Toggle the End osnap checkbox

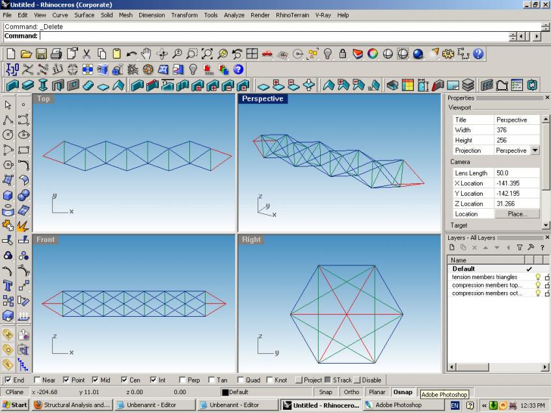coord(8,380)
